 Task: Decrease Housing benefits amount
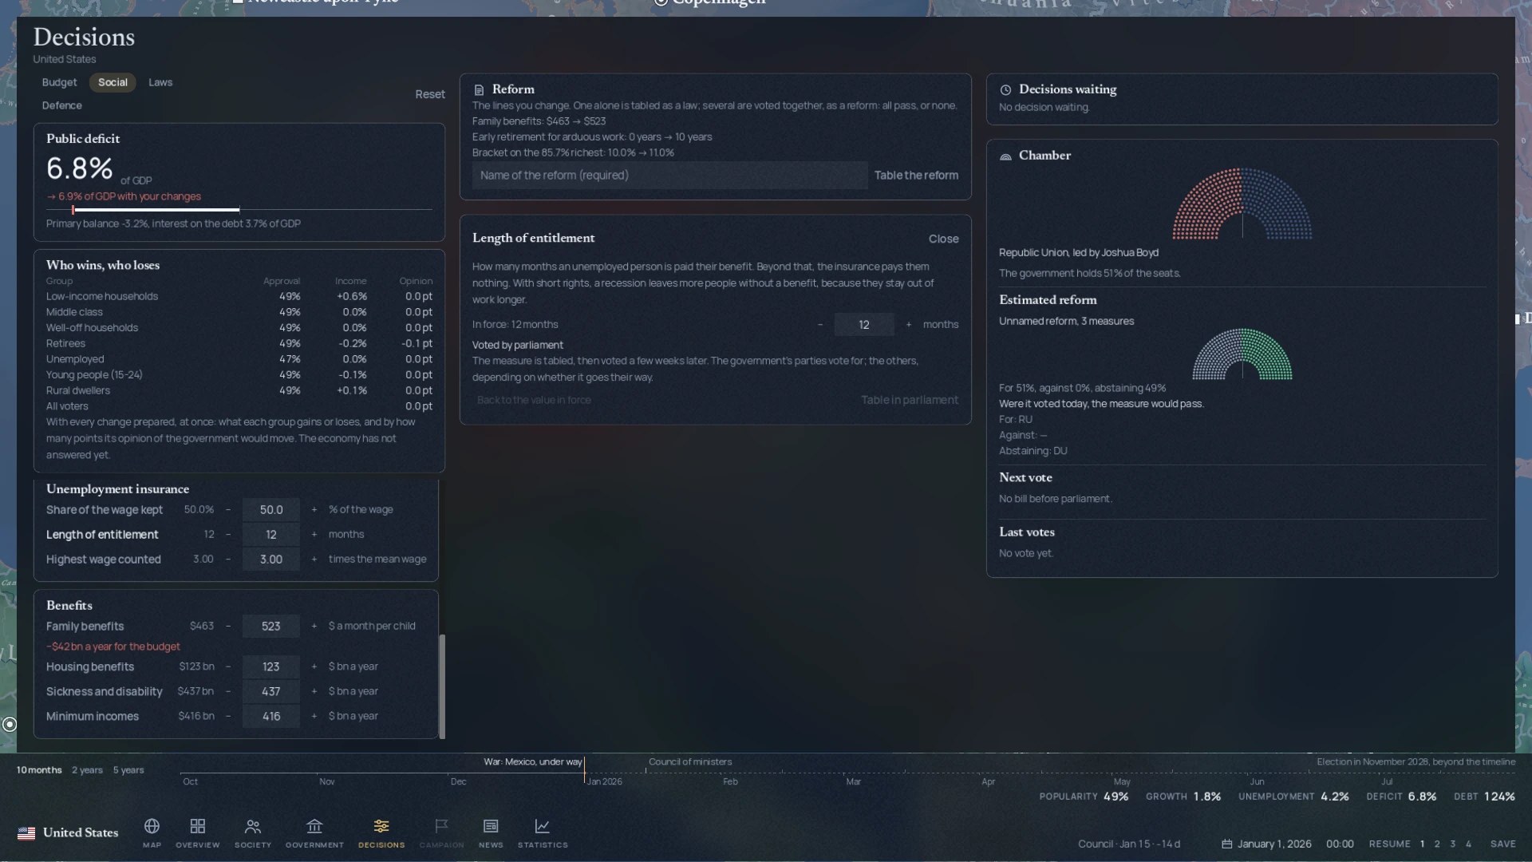[x=227, y=666]
